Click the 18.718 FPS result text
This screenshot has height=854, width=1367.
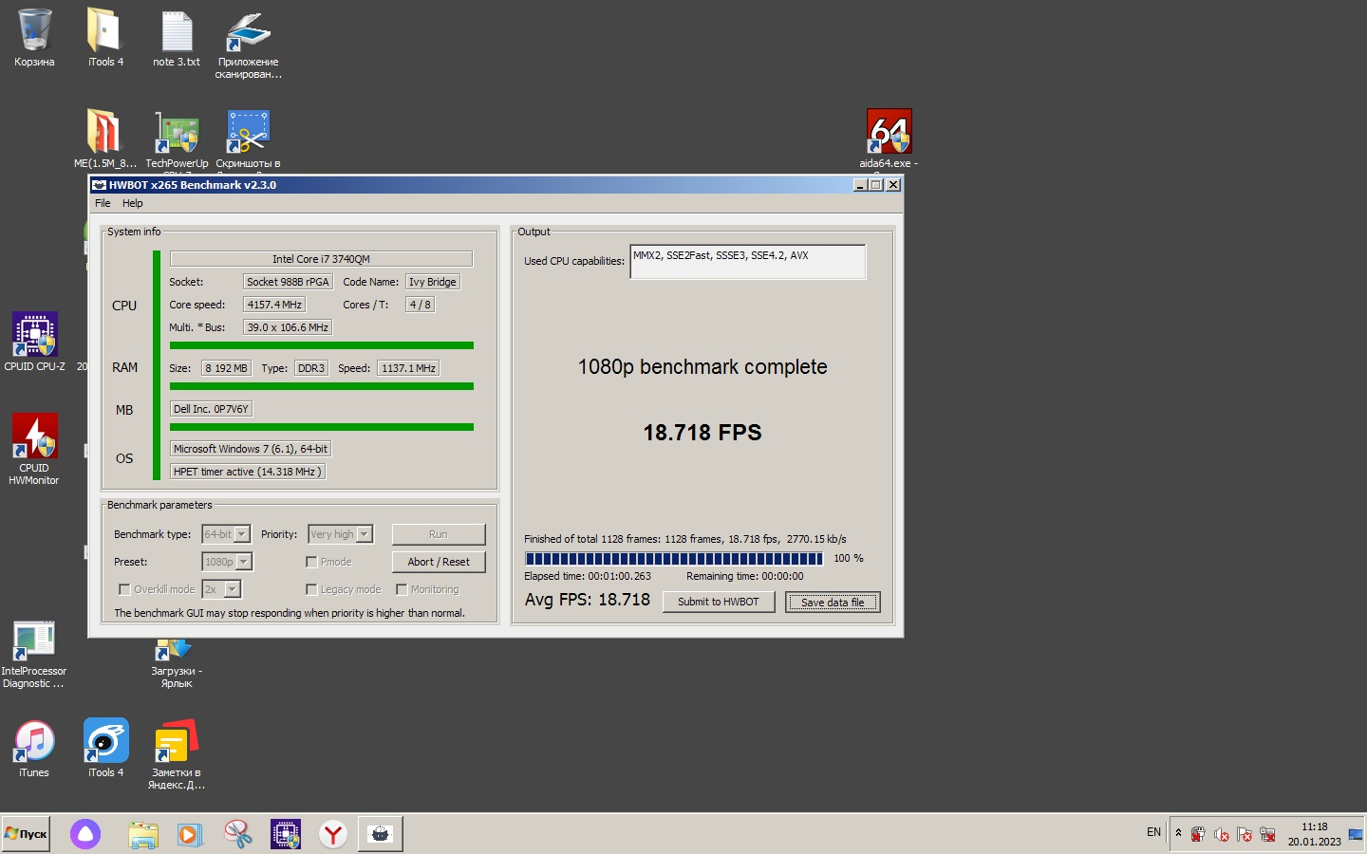702,433
